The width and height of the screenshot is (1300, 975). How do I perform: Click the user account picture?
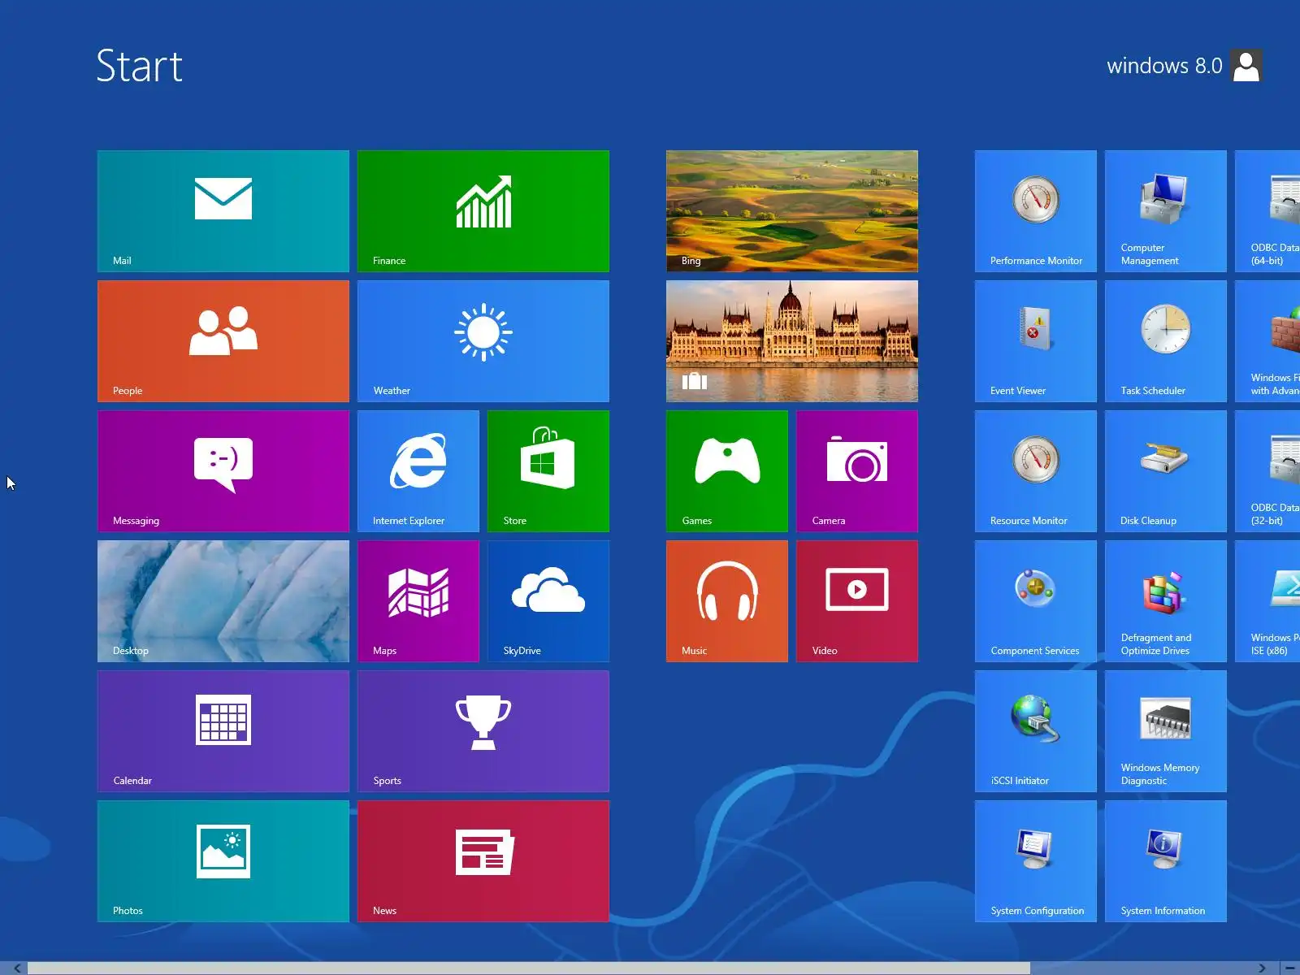tap(1246, 66)
